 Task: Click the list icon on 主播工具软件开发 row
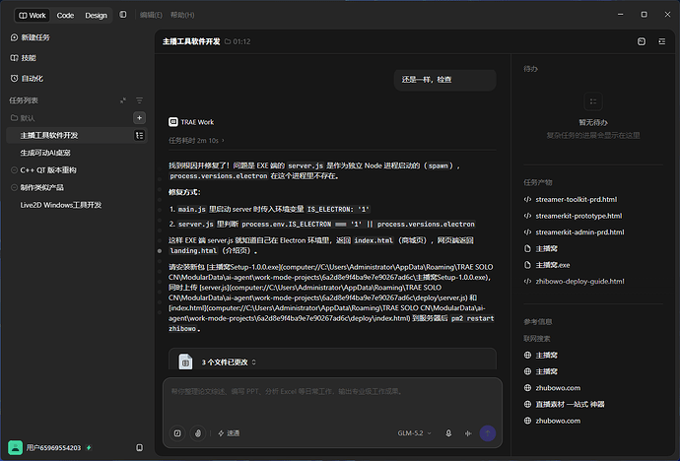(x=139, y=136)
